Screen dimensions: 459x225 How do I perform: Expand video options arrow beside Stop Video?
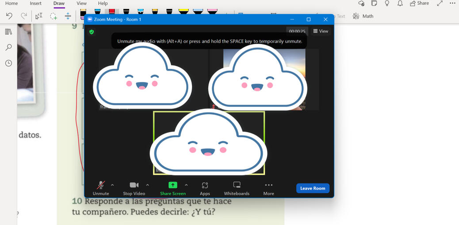click(x=147, y=185)
